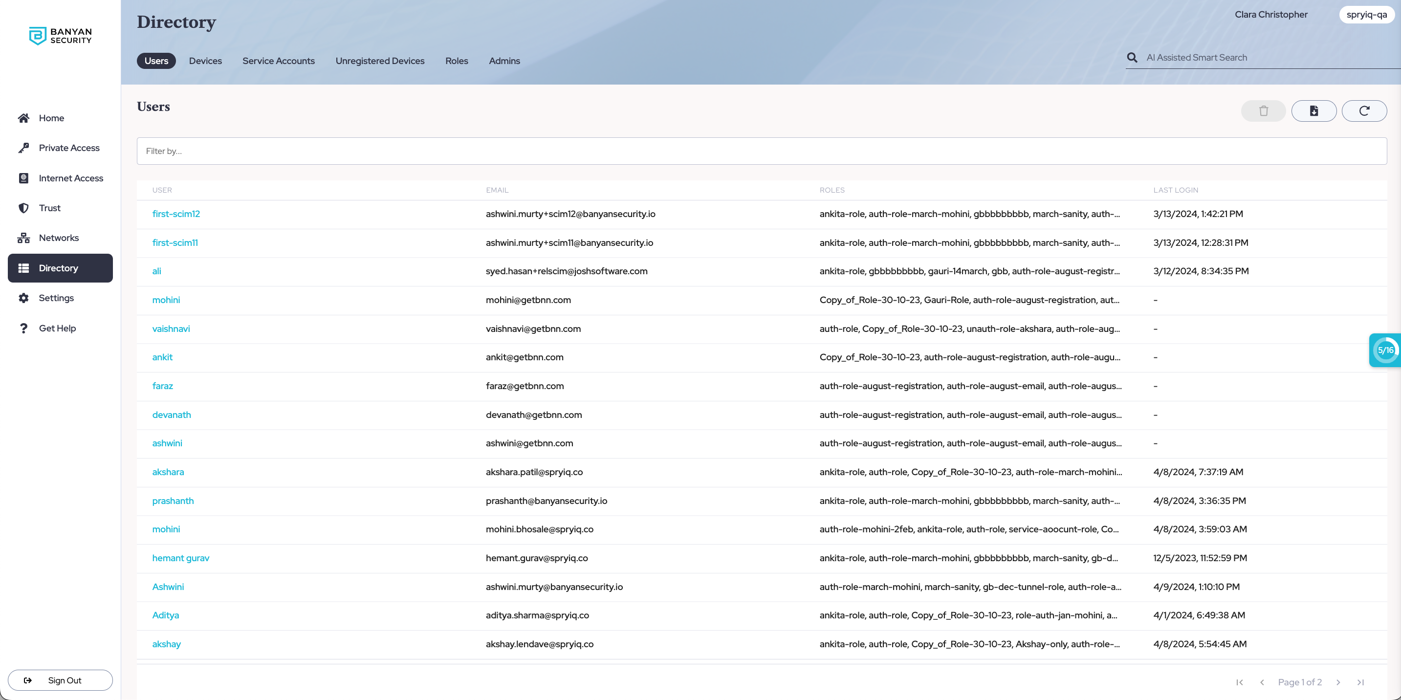1401x700 pixels.
Task: Click the Filter by input field
Action: click(x=761, y=151)
